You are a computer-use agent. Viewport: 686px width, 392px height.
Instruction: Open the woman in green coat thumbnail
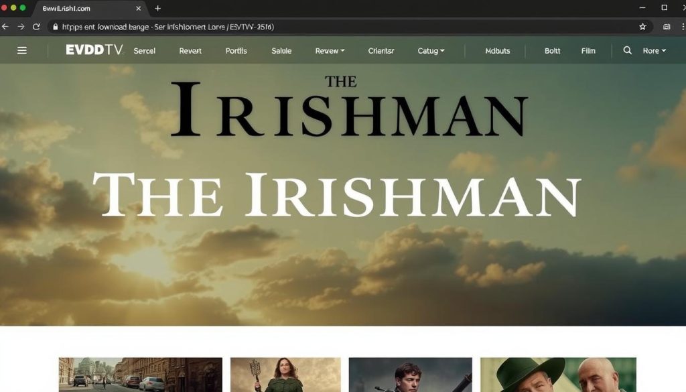click(x=285, y=375)
